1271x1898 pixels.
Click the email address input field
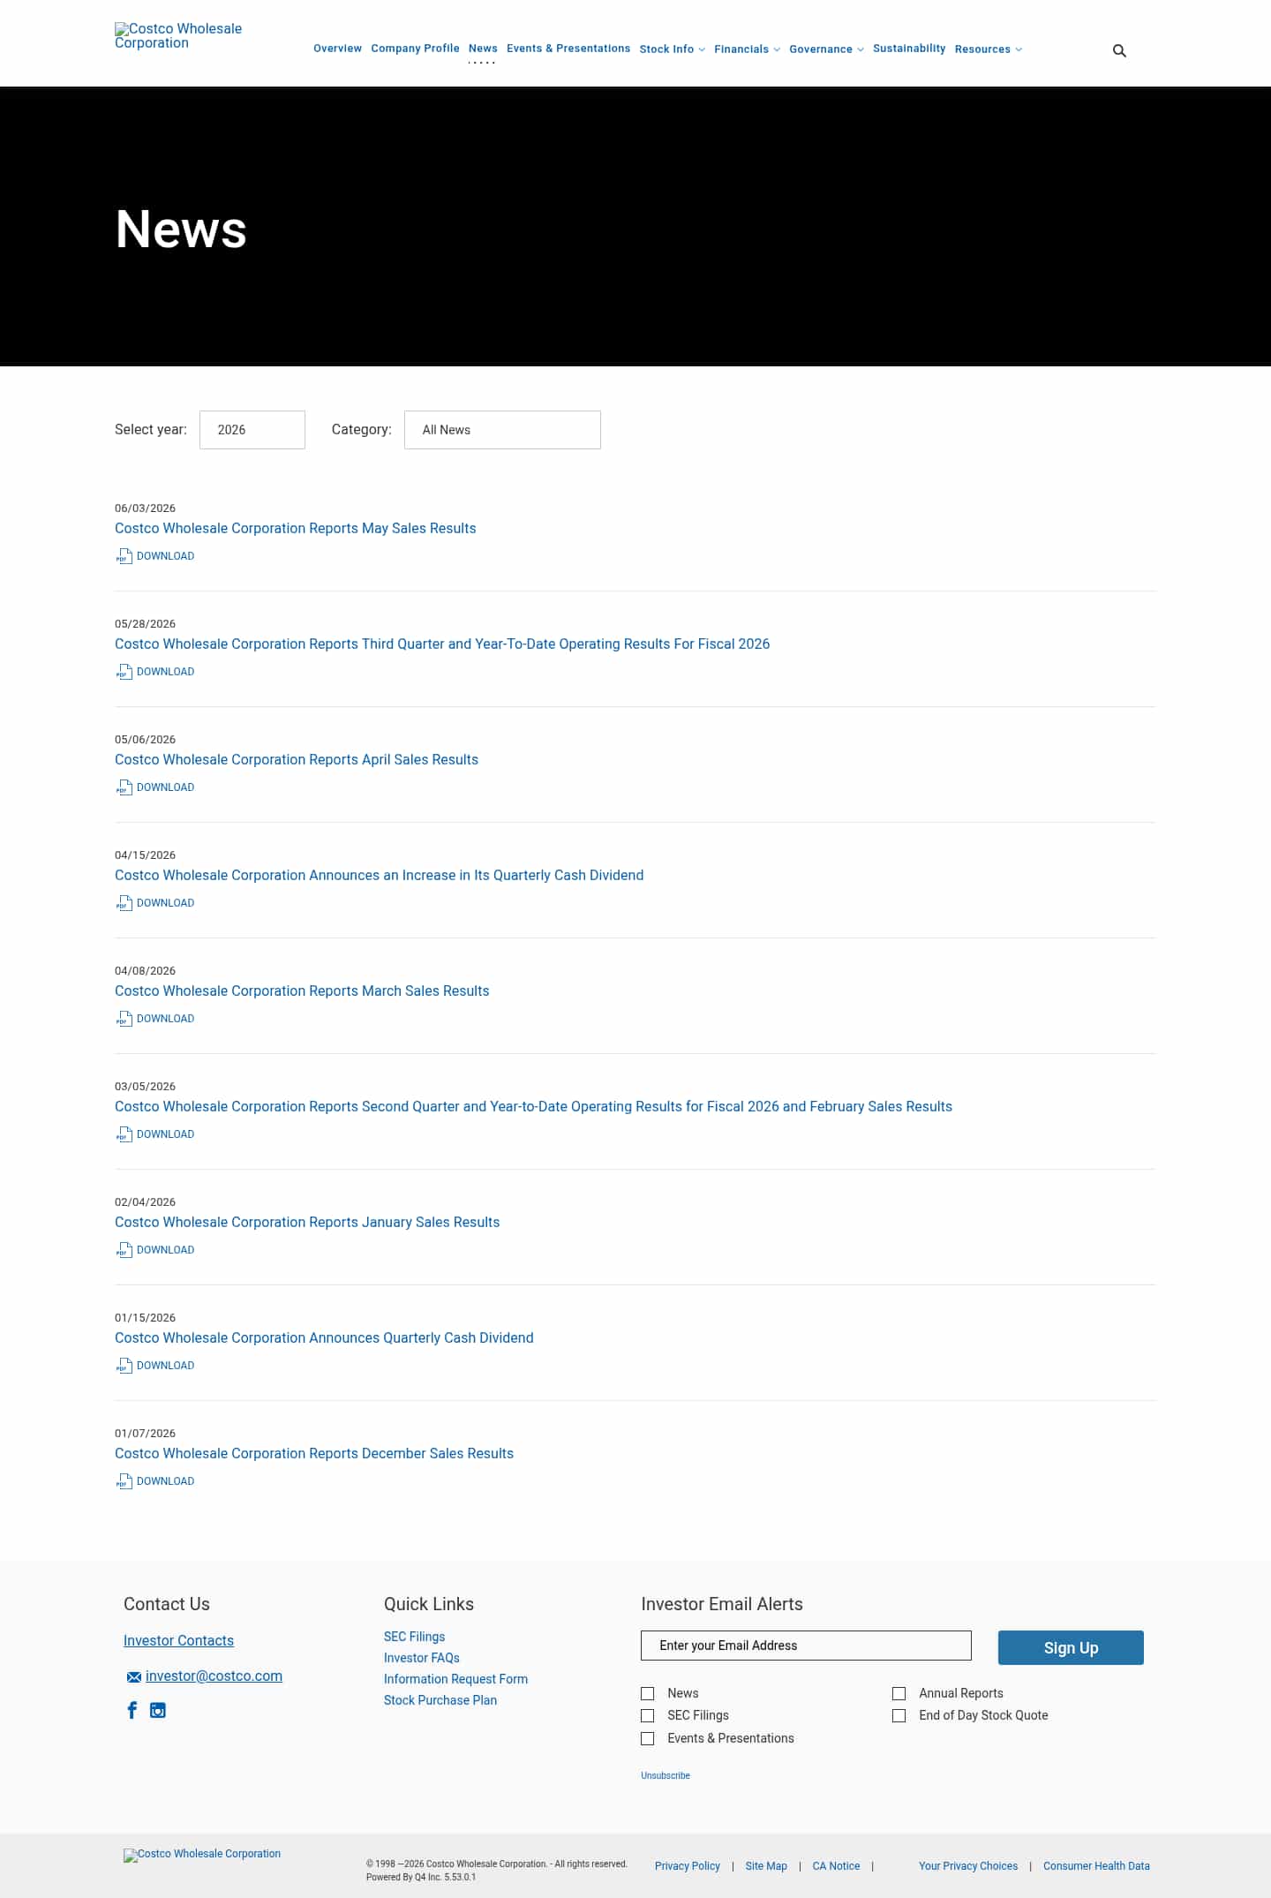806,1646
